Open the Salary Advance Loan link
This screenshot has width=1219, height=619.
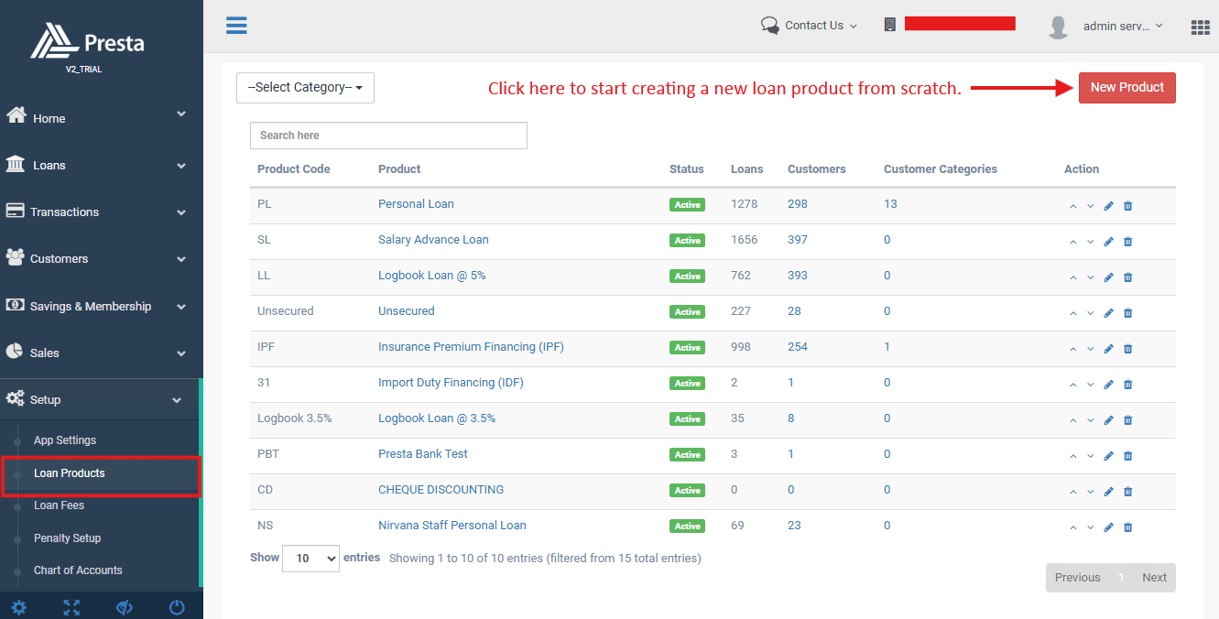click(x=433, y=240)
